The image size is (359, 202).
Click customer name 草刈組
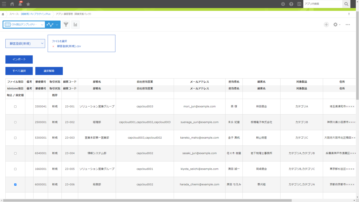pos(261,185)
